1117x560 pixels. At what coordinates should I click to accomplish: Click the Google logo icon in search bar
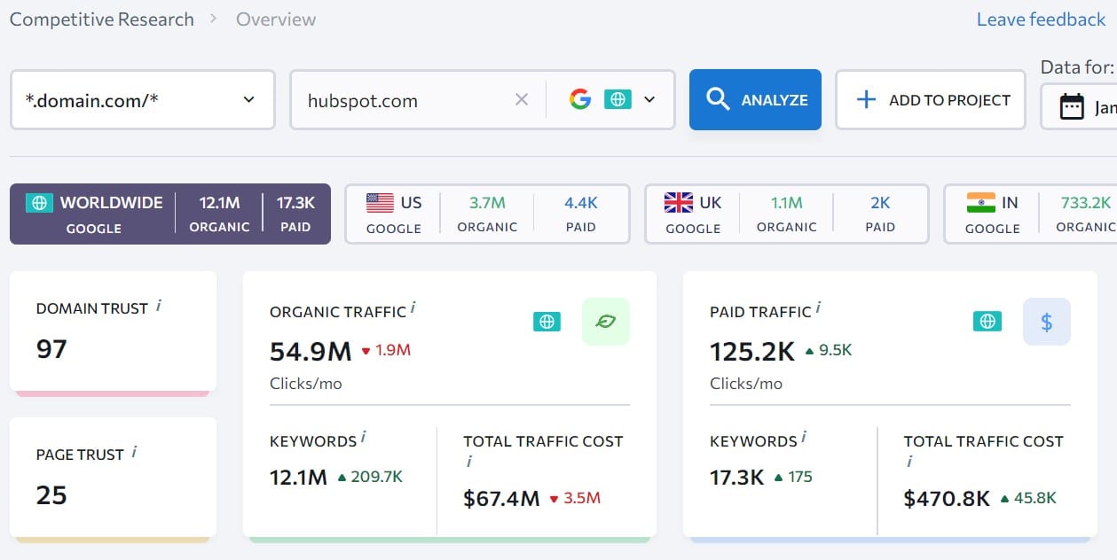click(580, 99)
